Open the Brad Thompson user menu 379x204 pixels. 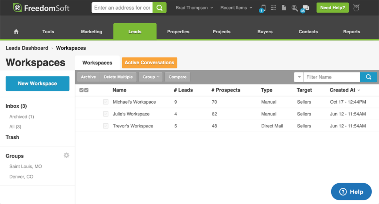pos(194,8)
